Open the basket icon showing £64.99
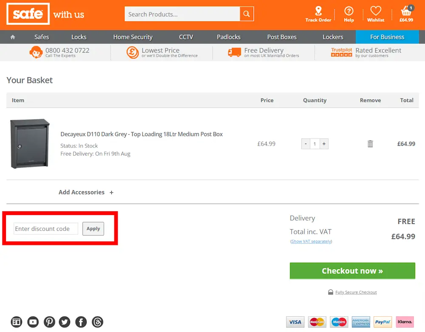Screen dimensions: 425x332 click(x=406, y=14)
